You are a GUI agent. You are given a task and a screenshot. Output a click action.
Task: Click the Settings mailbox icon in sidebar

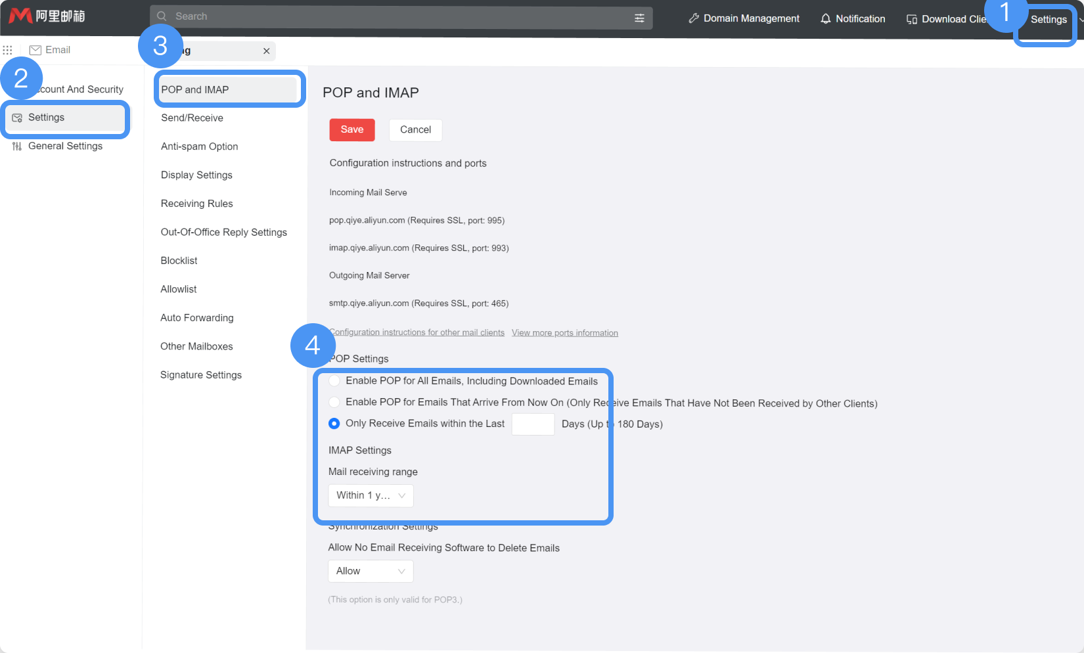(17, 118)
